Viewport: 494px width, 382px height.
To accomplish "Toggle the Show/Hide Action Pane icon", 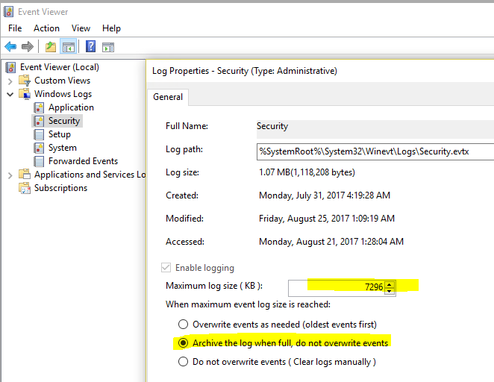I will click(x=108, y=47).
